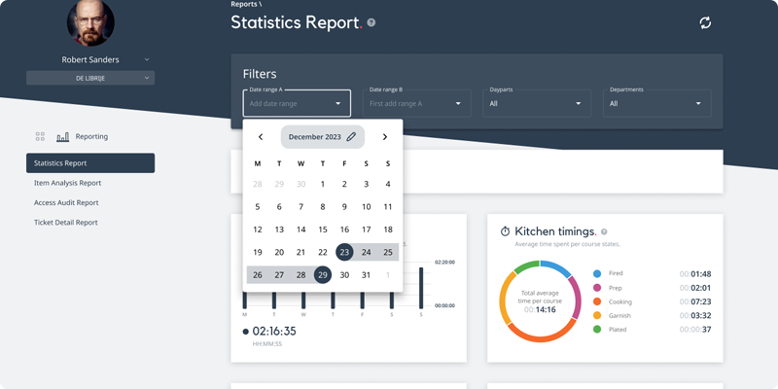778x389 pixels.
Task: Click the green Plated legend dot
Action: click(x=597, y=330)
